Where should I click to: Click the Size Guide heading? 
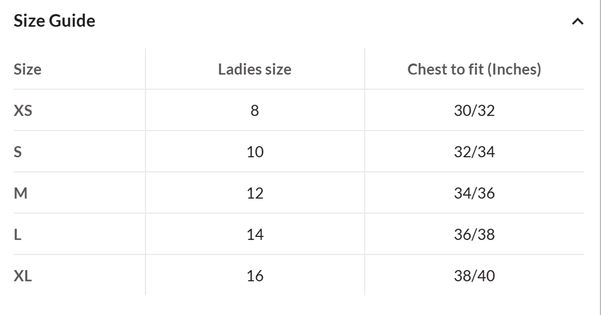[x=55, y=22]
